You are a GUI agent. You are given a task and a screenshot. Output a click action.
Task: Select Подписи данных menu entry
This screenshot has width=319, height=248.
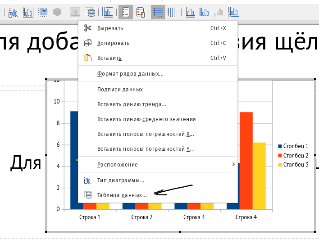pyautogui.click(x=158, y=90)
